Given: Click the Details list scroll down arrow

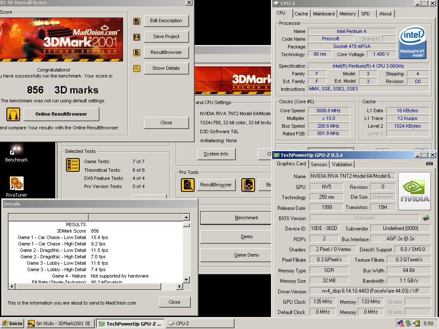Looking at the screenshot, I should [186, 279].
